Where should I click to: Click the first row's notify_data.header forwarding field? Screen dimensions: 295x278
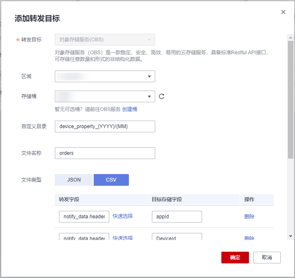point(84,217)
